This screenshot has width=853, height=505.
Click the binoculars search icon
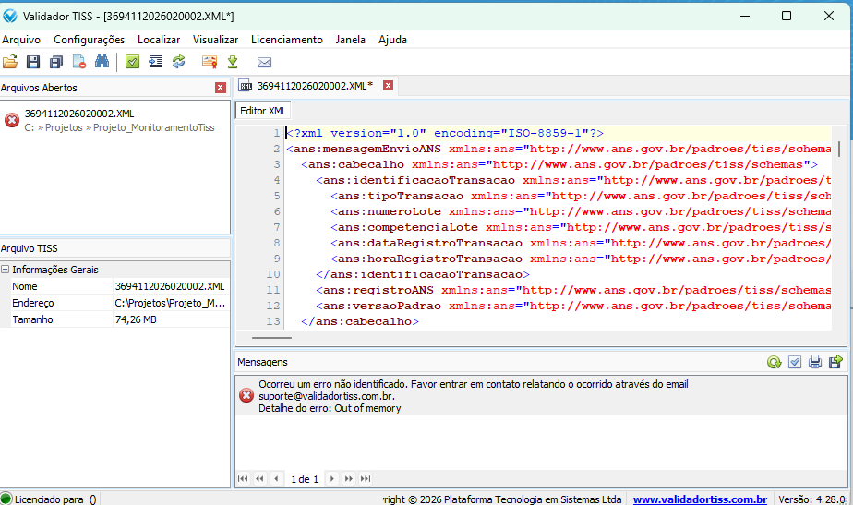[x=102, y=63]
